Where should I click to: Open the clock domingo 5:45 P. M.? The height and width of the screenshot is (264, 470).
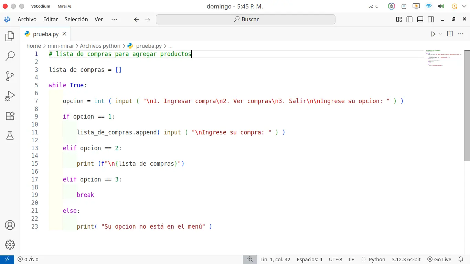(235, 6)
